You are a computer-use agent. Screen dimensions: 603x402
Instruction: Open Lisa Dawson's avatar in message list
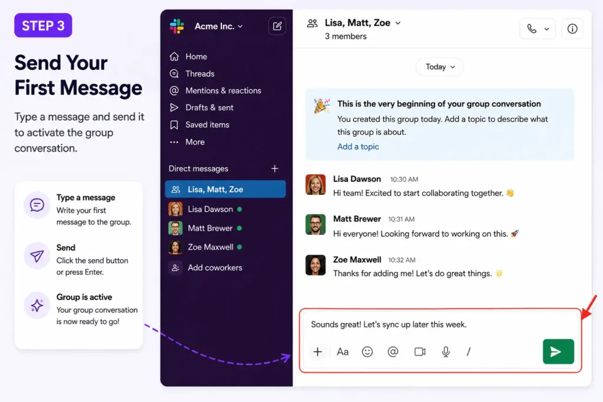pos(316,185)
